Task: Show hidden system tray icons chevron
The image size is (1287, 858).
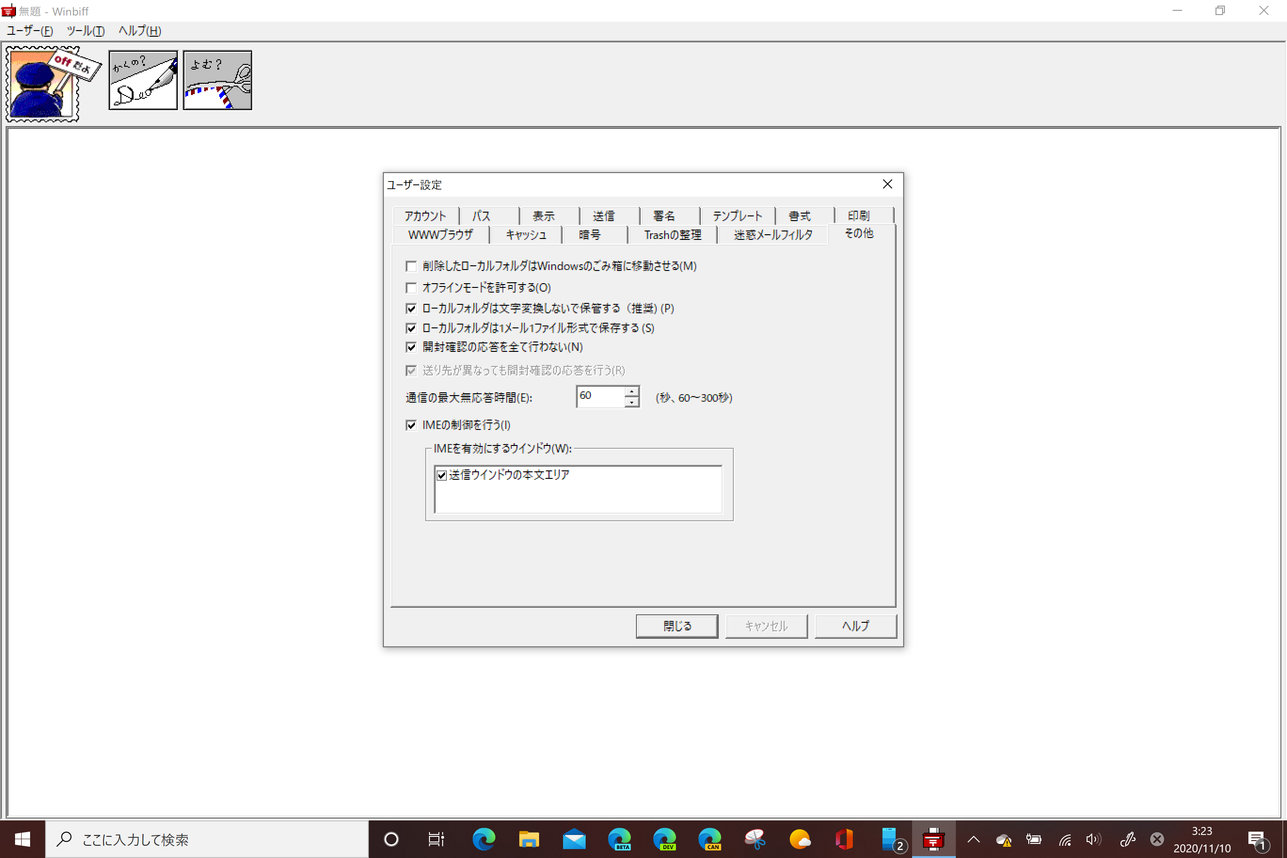Action: point(974,839)
